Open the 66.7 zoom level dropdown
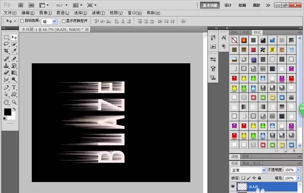 coord(67,5)
